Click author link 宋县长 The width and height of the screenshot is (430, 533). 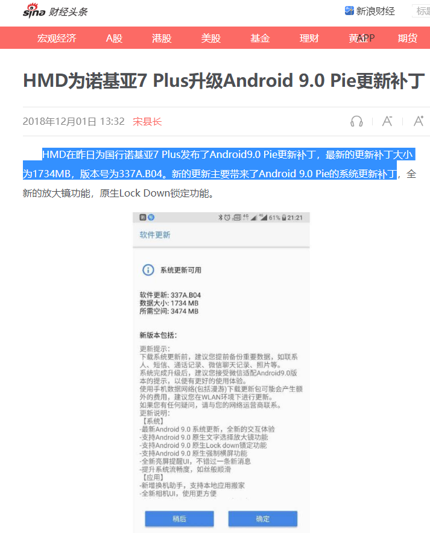click(147, 121)
